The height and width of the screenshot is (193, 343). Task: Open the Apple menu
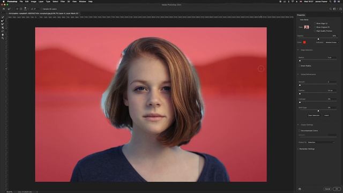(3, 2)
